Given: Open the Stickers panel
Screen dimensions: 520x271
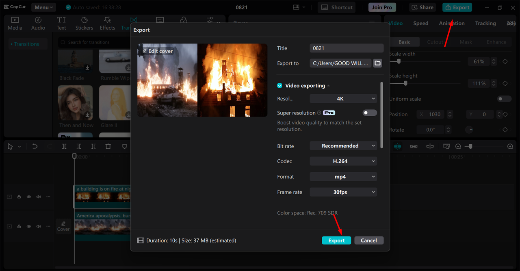Looking at the screenshot, I should tap(84, 24).
